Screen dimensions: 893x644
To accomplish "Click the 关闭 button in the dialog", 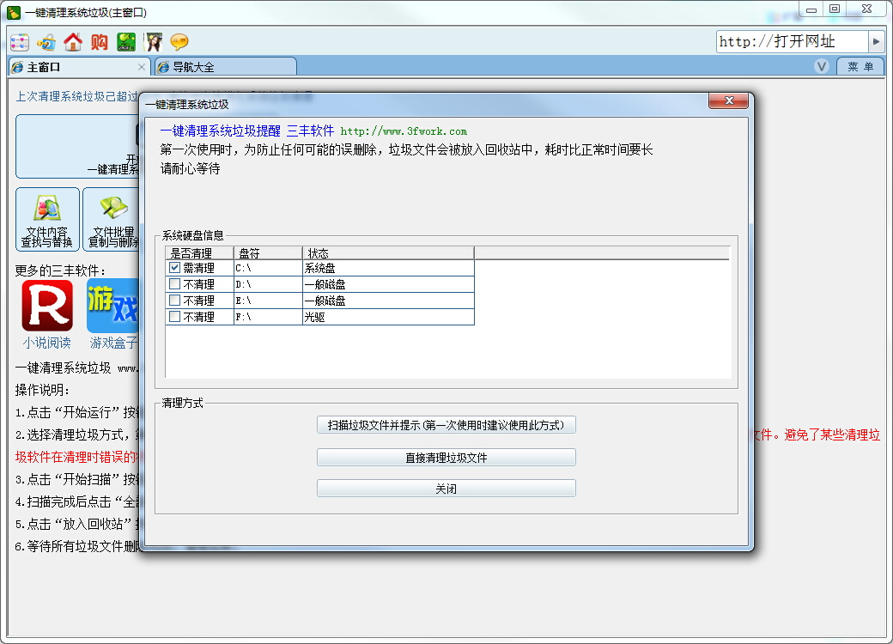I will click(446, 489).
